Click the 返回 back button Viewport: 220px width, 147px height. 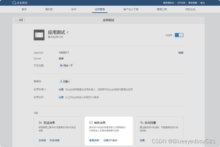tap(20, 20)
